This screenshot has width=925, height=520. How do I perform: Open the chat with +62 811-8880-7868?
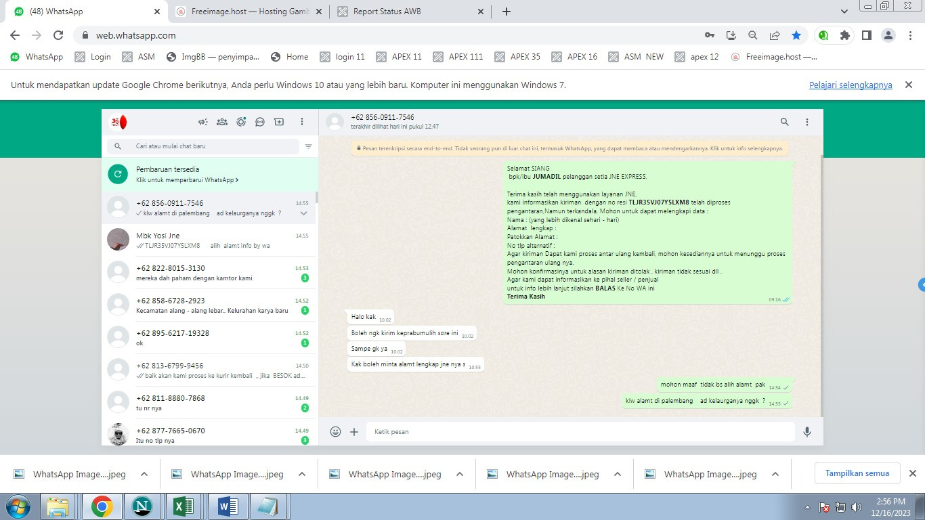(x=210, y=402)
